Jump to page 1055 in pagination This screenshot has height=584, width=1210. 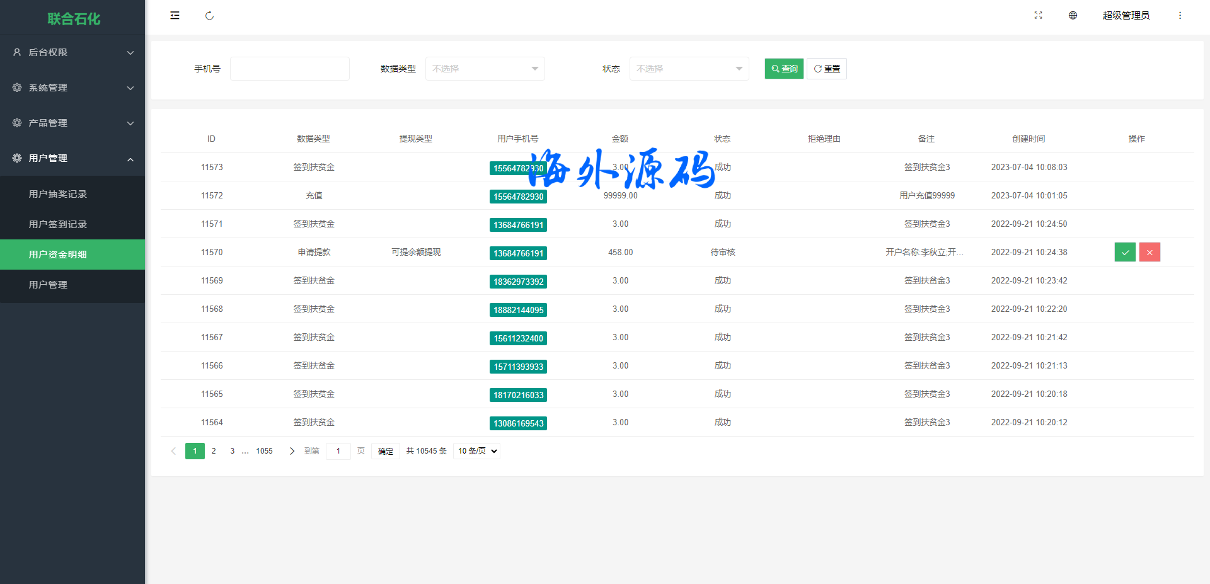tap(264, 451)
